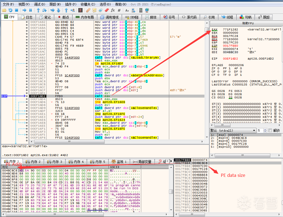Toggle breakpoint dot at address 00EF16D2
283x217 pixels.
coord(27,96)
